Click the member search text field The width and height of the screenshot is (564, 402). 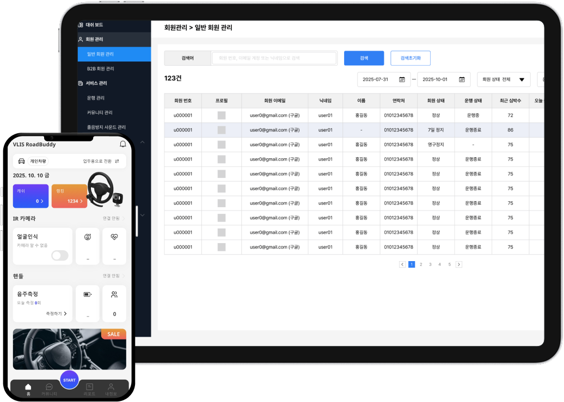pyautogui.click(x=274, y=58)
